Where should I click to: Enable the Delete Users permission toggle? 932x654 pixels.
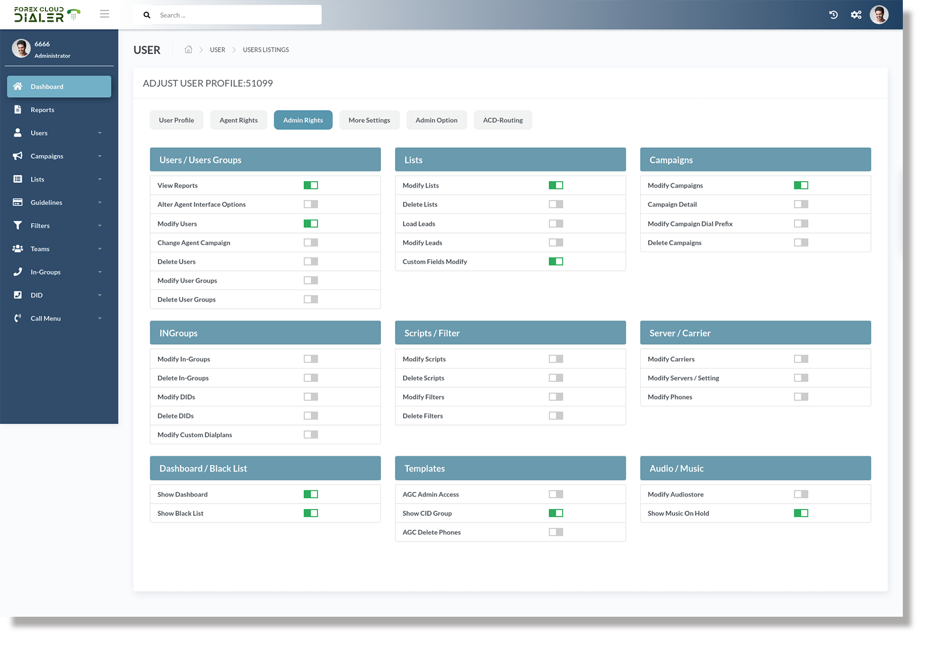pos(310,261)
